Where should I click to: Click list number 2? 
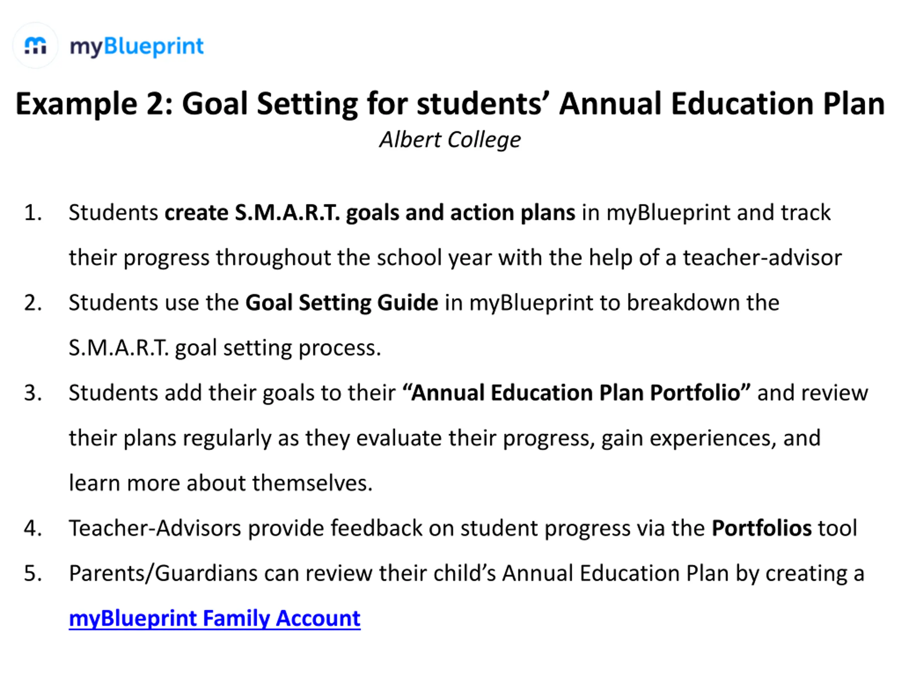(33, 303)
